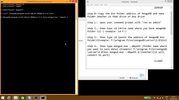Image resolution: width=179 pixels, height=100 pixels.
Task: Maximize the mongodb Notepad window
Action: click(x=166, y=1)
